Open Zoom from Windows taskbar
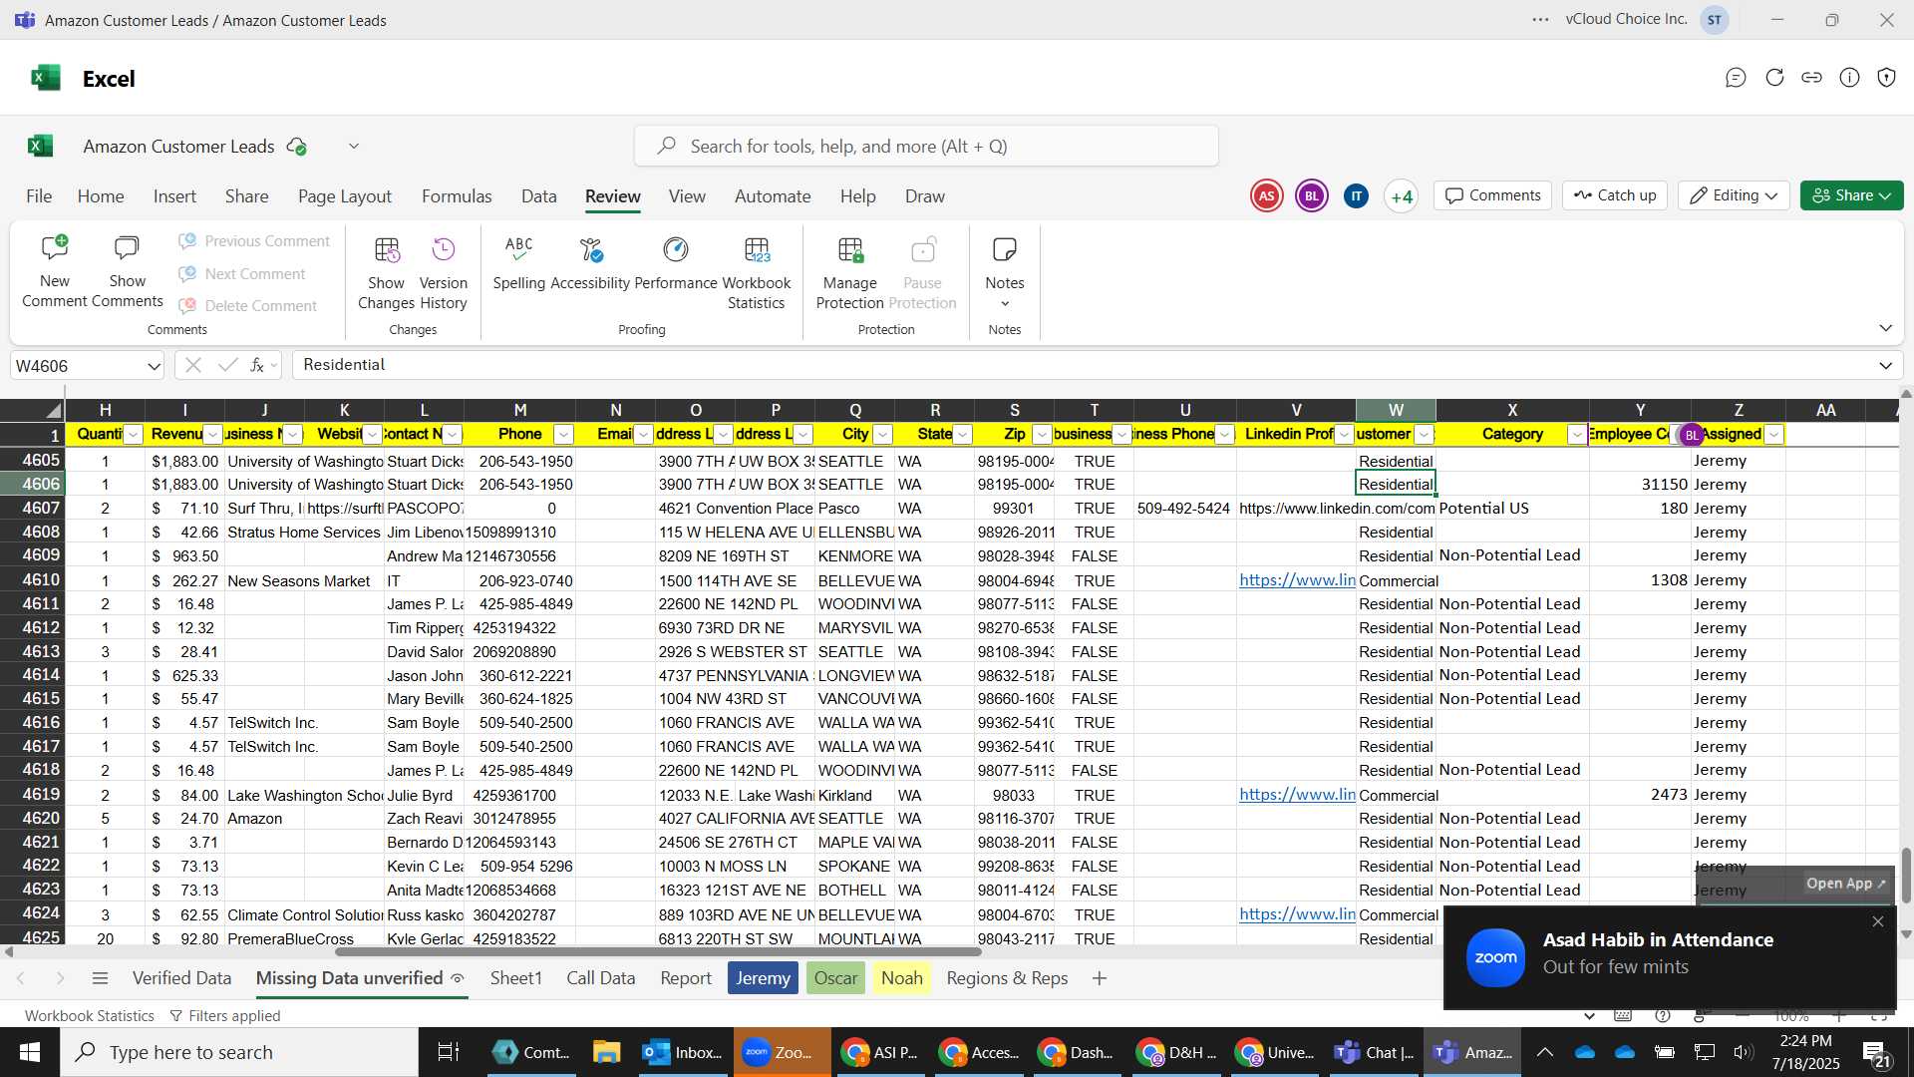1914x1077 pixels. coord(783,1052)
